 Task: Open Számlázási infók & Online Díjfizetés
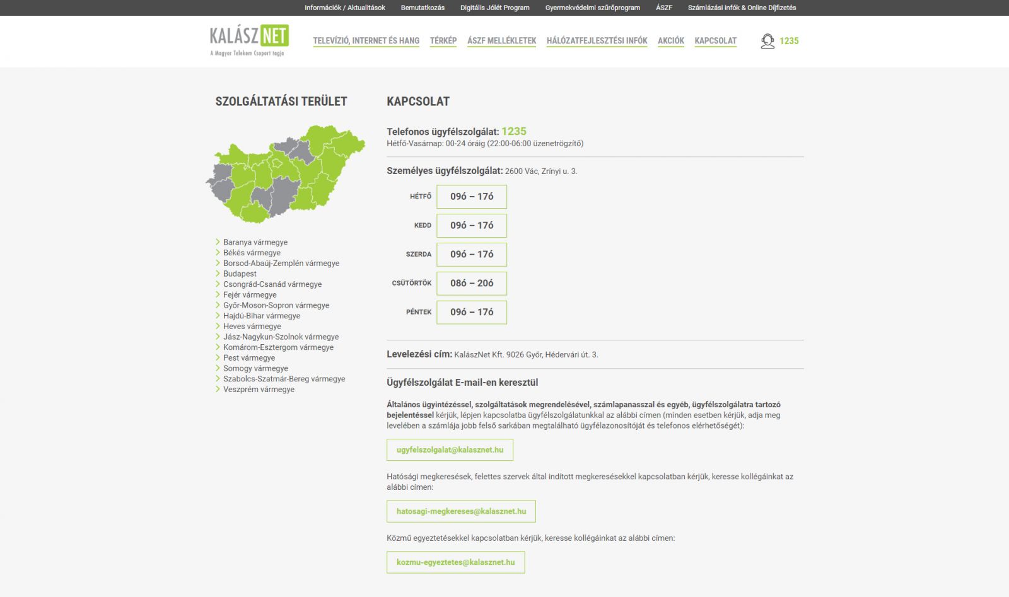(743, 8)
